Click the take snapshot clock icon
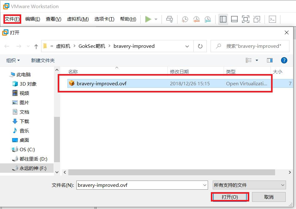Viewport: 296px width, 209px height. 185,19
